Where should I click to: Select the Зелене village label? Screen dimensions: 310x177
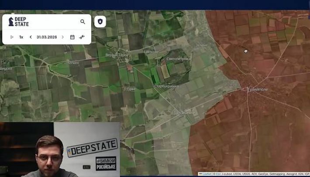[201, 45]
